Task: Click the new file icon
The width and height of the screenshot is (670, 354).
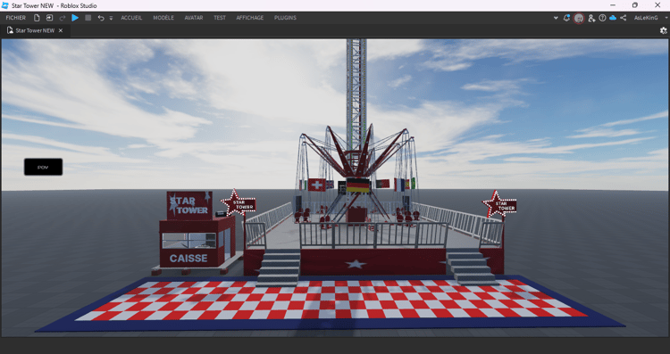Action: (37, 18)
